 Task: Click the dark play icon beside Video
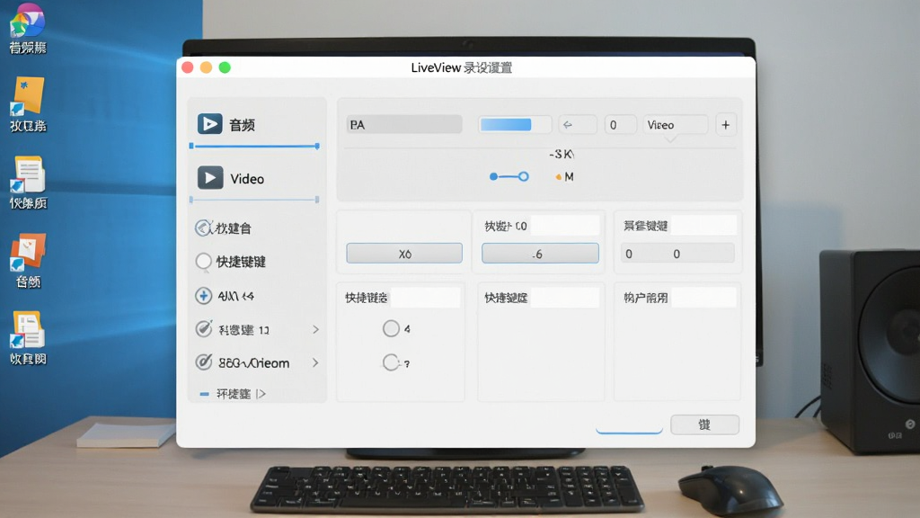[x=210, y=178]
